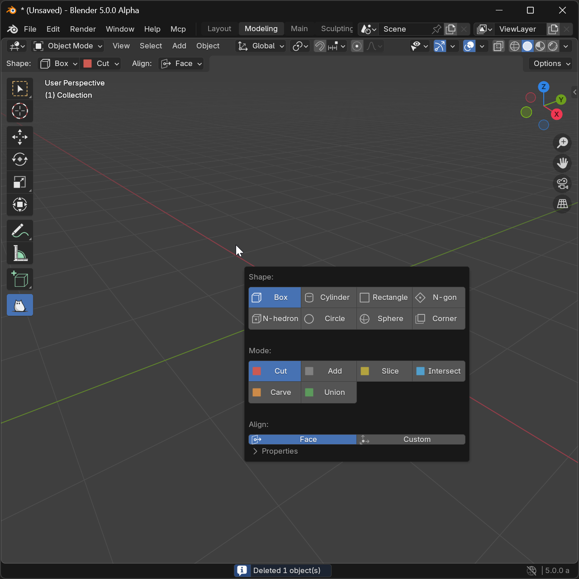This screenshot has height=579, width=579.
Task: Toggle snapping with the magnet icon
Action: click(x=319, y=46)
